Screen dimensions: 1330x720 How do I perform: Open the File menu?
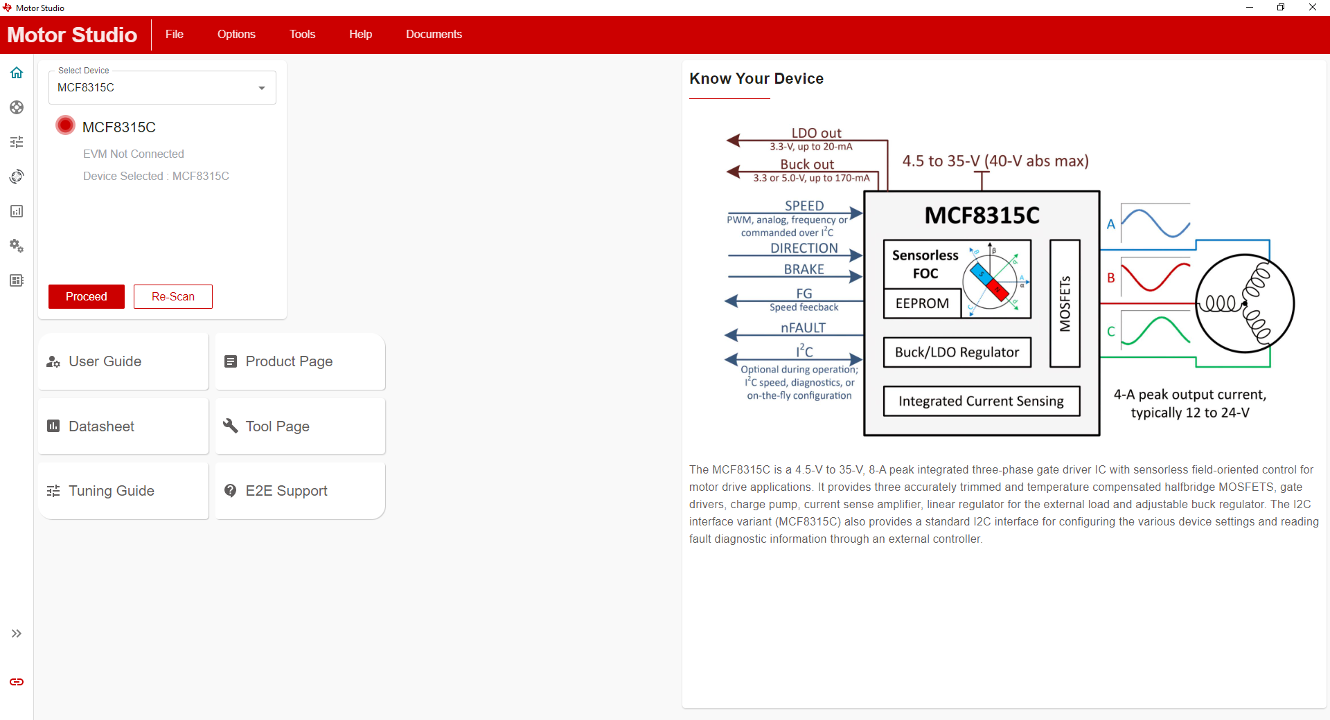(x=175, y=35)
